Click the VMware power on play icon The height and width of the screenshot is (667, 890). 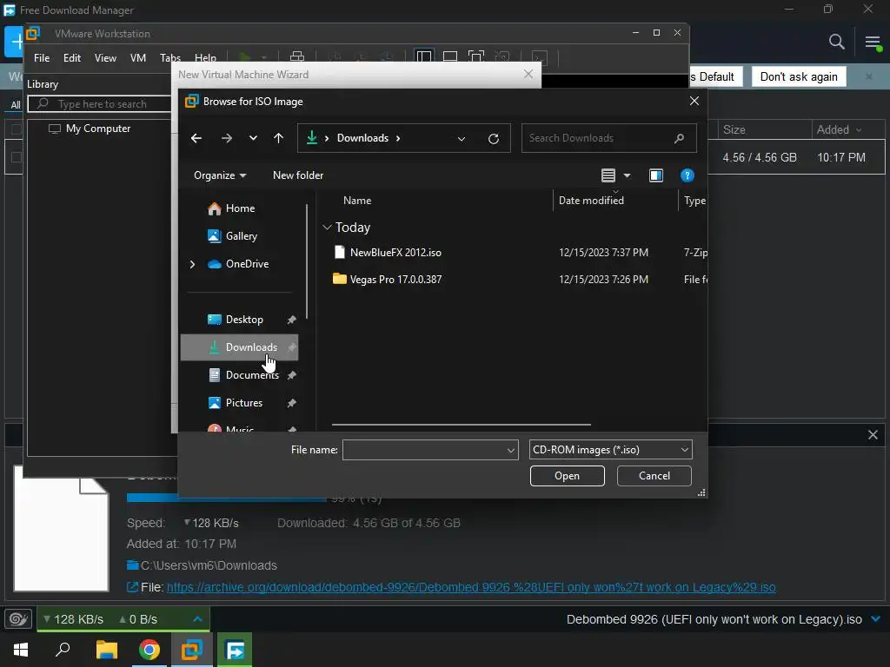(x=244, y=57)
